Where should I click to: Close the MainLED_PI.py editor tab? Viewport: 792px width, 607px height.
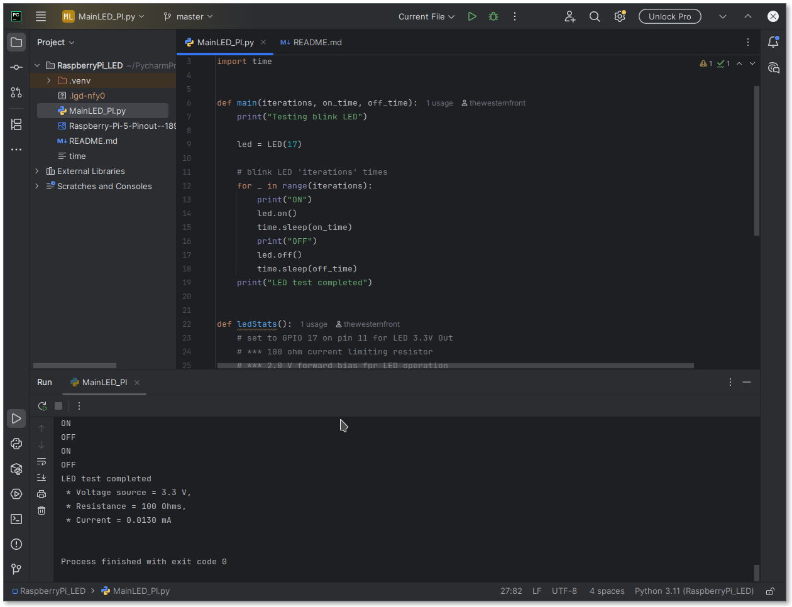[263, 42]
